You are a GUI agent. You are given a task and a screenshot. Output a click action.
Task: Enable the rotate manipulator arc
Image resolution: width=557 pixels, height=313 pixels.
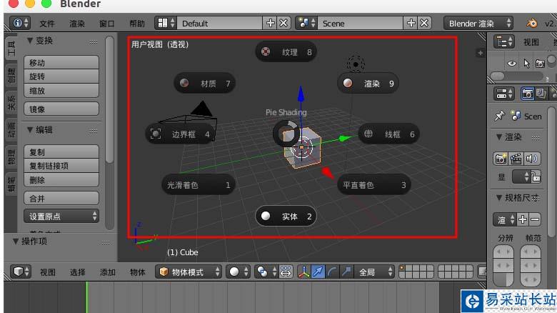click(332, 272)
